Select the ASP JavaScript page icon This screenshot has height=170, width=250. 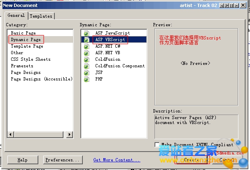click(x=86, y=33)
